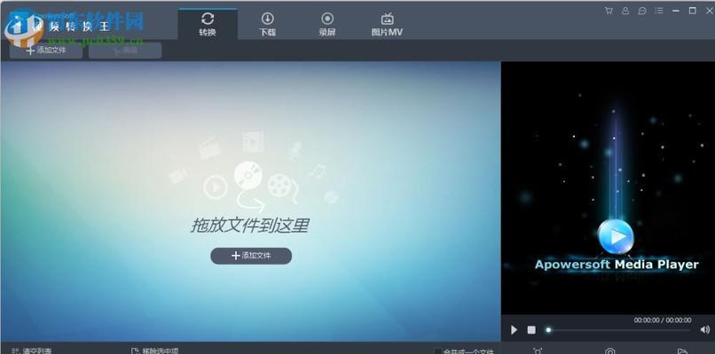Open the folder icon below the player

tap(682, 351)
